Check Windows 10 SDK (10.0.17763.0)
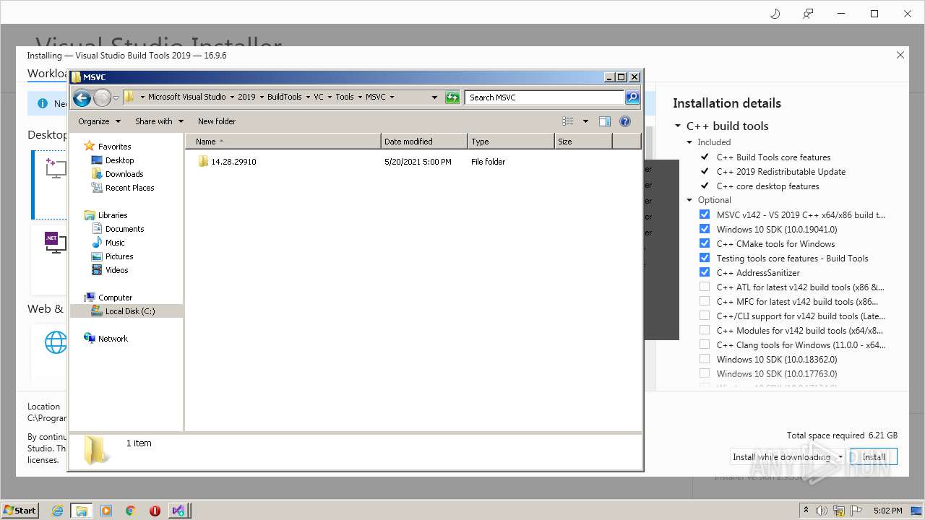 click(x=705, y=373)
